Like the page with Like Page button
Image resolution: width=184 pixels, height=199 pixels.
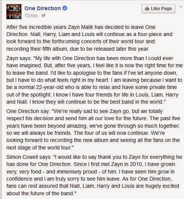(158, 9)
